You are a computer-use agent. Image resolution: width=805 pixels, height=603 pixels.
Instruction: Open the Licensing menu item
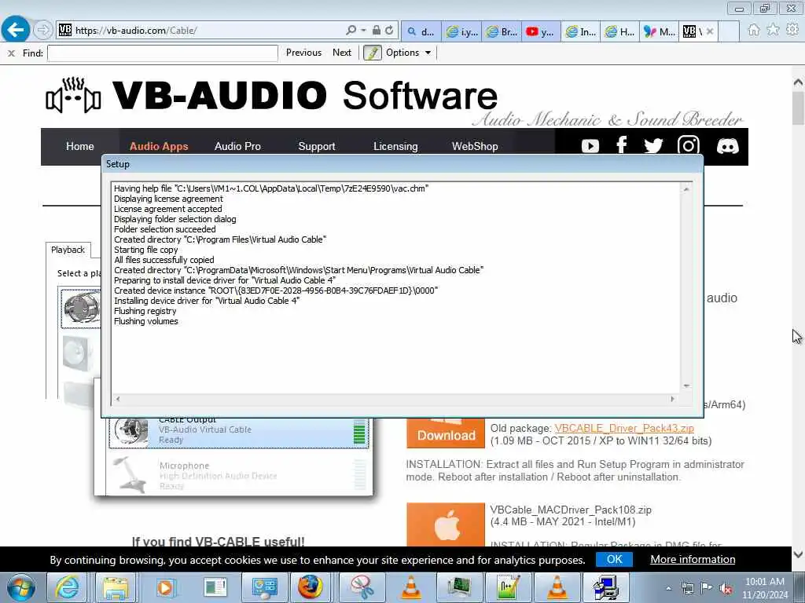coord(395,146)
